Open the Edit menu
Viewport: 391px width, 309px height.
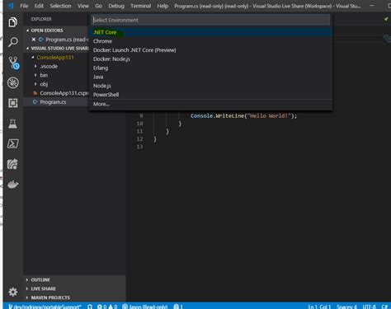(39, 6)
